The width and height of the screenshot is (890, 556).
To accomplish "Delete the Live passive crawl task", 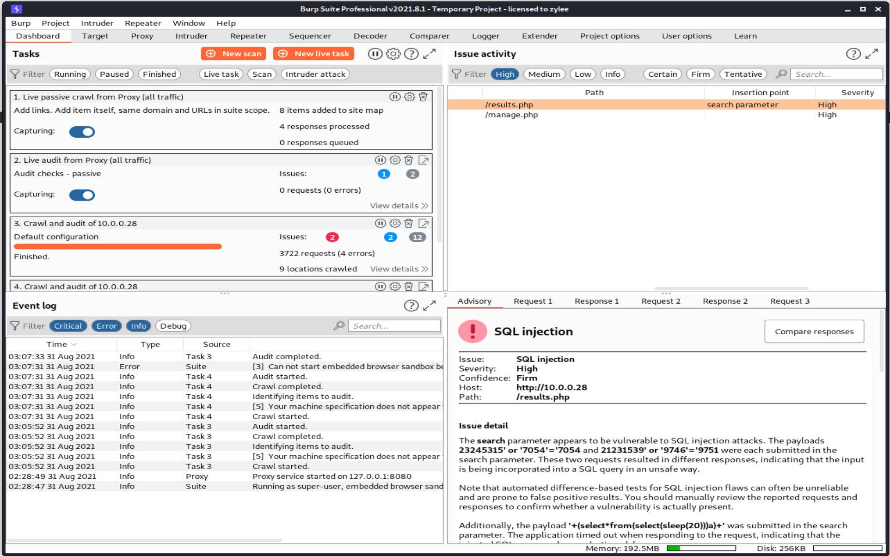I will click(x=423, y=97).
